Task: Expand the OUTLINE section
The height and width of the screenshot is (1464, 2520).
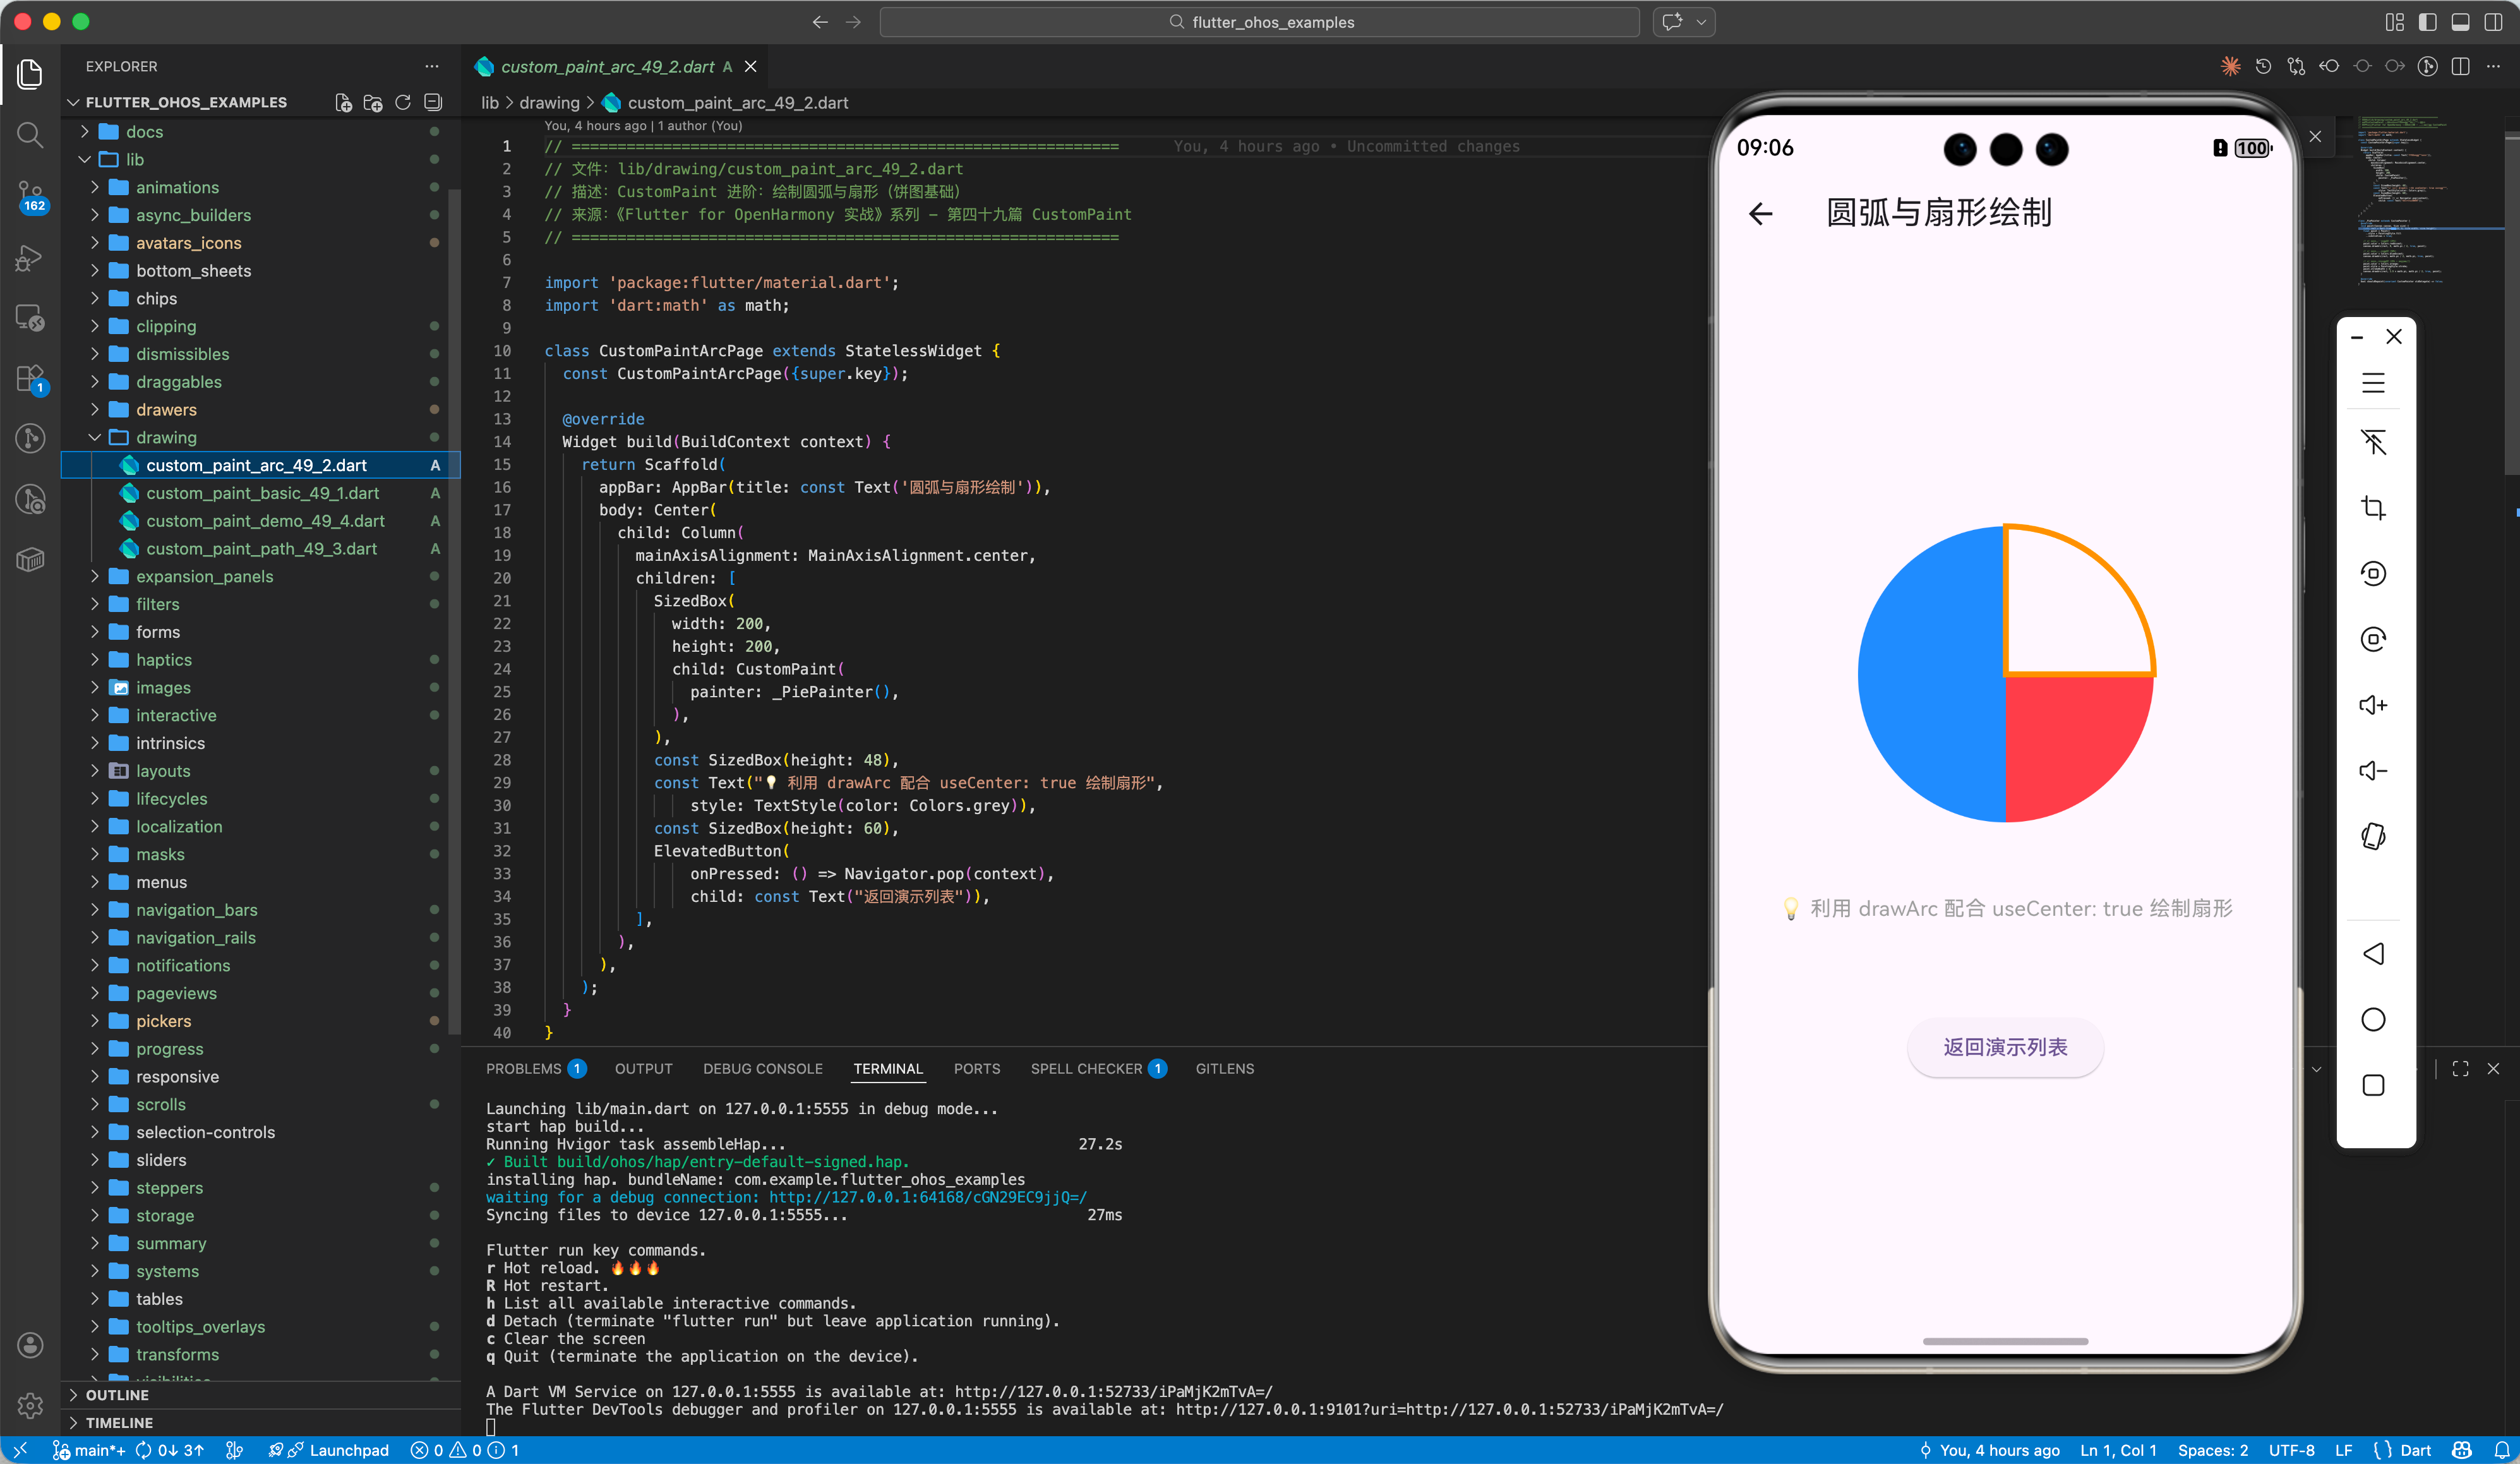Action: tap(117, 1394)
